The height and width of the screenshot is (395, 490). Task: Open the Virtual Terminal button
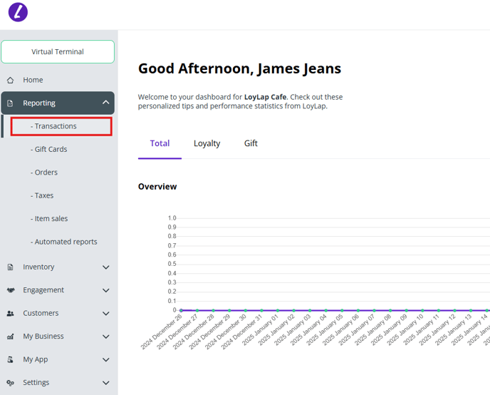(x=58, y=52)
